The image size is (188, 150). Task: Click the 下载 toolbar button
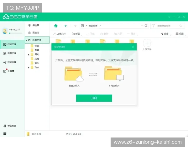pos(91,34)
